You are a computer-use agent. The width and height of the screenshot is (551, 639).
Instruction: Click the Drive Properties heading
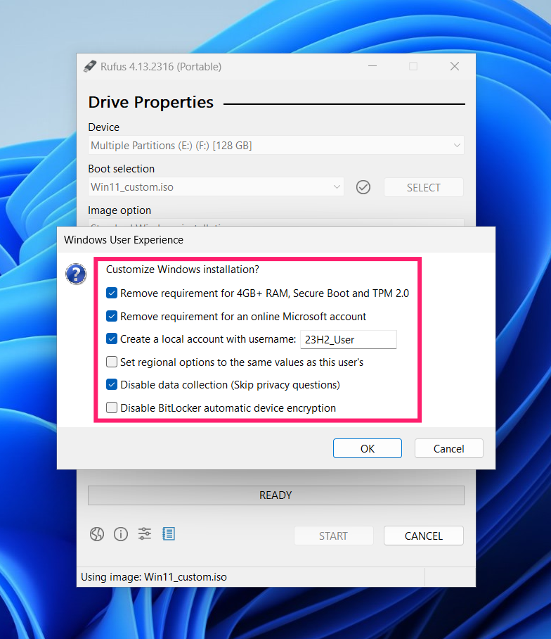coord(150,102)
